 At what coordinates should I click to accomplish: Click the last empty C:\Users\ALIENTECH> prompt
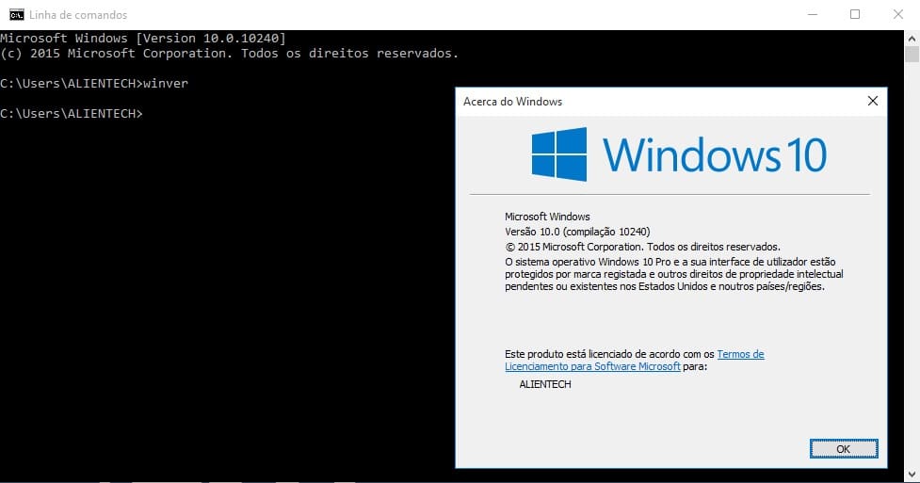point(72,113)
